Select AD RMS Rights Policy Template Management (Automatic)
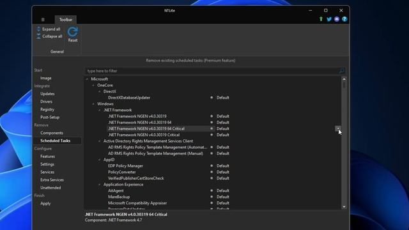Screen dimensions: 409x230 pyautogui.click(x=158, y=147)
